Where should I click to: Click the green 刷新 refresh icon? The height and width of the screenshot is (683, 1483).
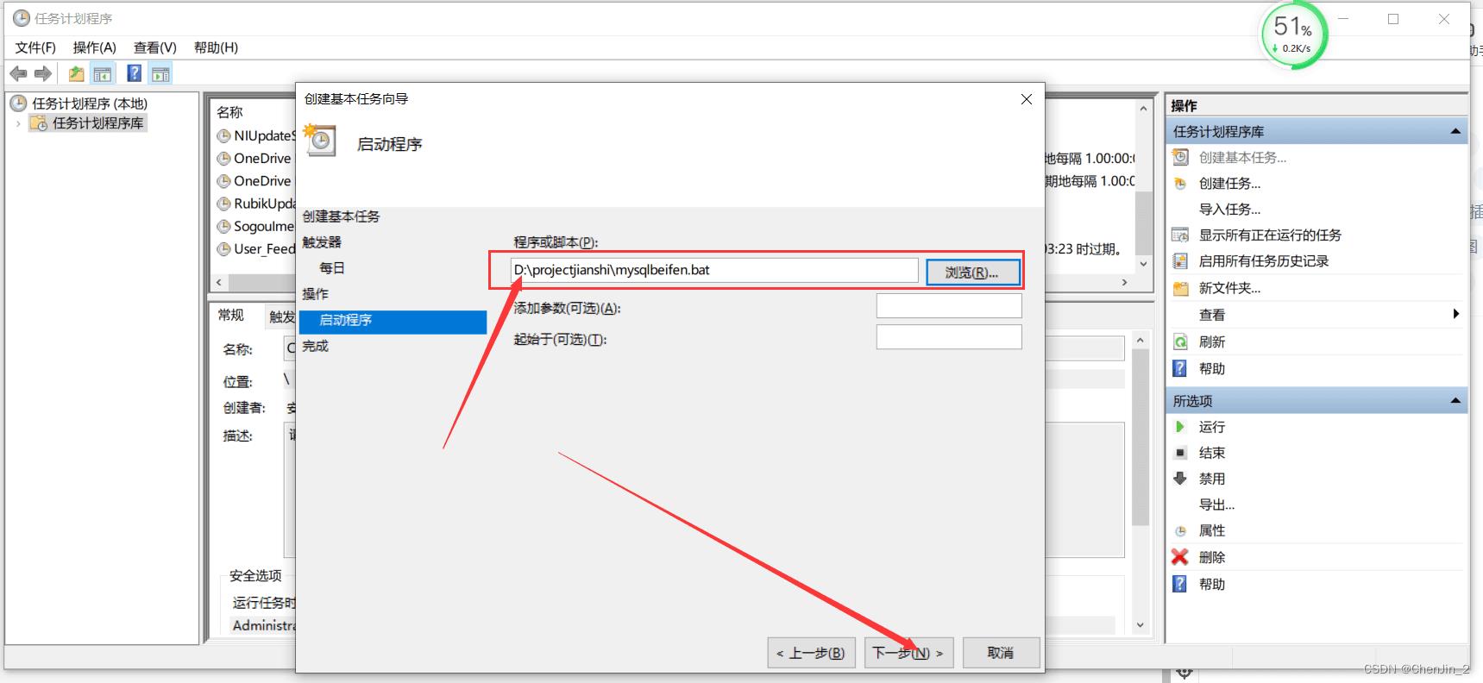point(1180,341)
